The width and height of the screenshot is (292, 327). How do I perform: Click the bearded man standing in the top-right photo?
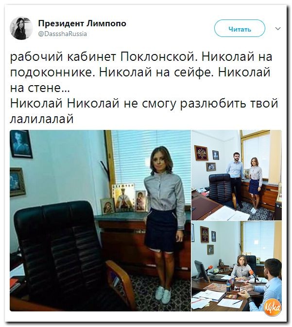coord(236,177)
